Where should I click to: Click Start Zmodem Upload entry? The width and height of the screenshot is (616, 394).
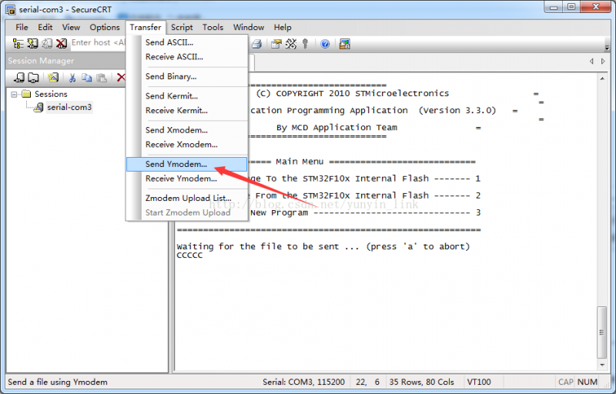(187, 212)
